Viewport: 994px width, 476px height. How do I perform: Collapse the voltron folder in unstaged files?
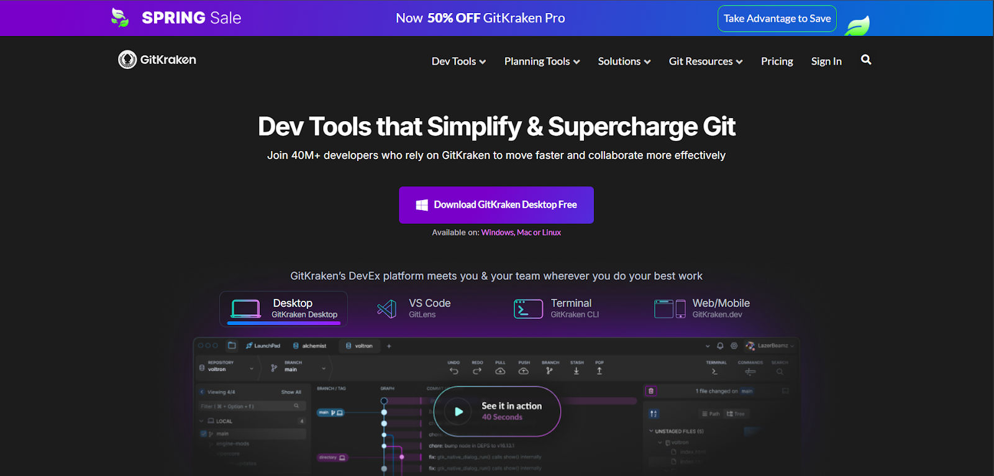point(660,442)
